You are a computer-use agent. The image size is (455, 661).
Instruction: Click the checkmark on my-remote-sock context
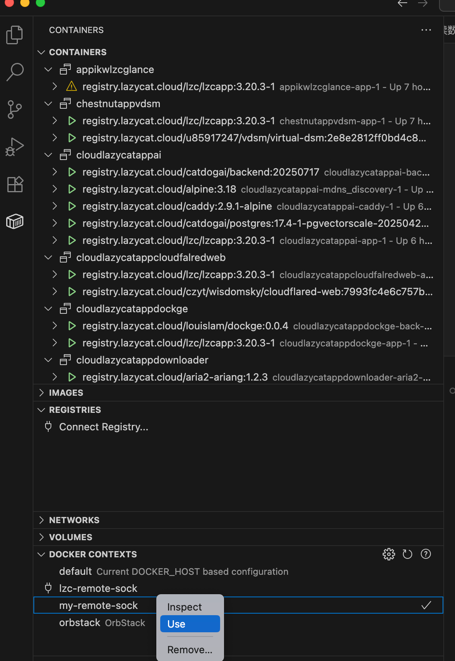coord(427,605)
